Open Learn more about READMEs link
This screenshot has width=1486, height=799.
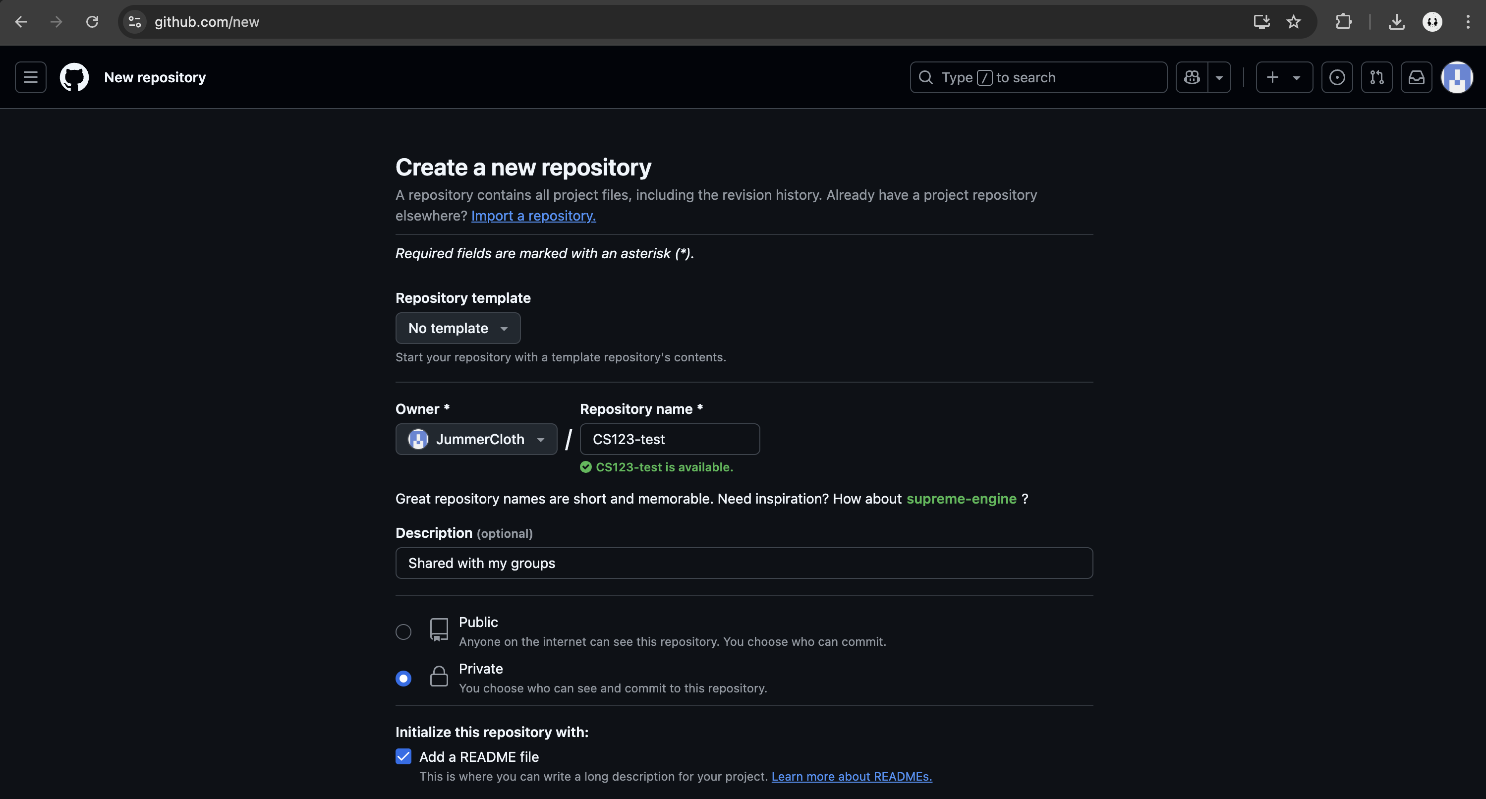(x=852, y=777)
